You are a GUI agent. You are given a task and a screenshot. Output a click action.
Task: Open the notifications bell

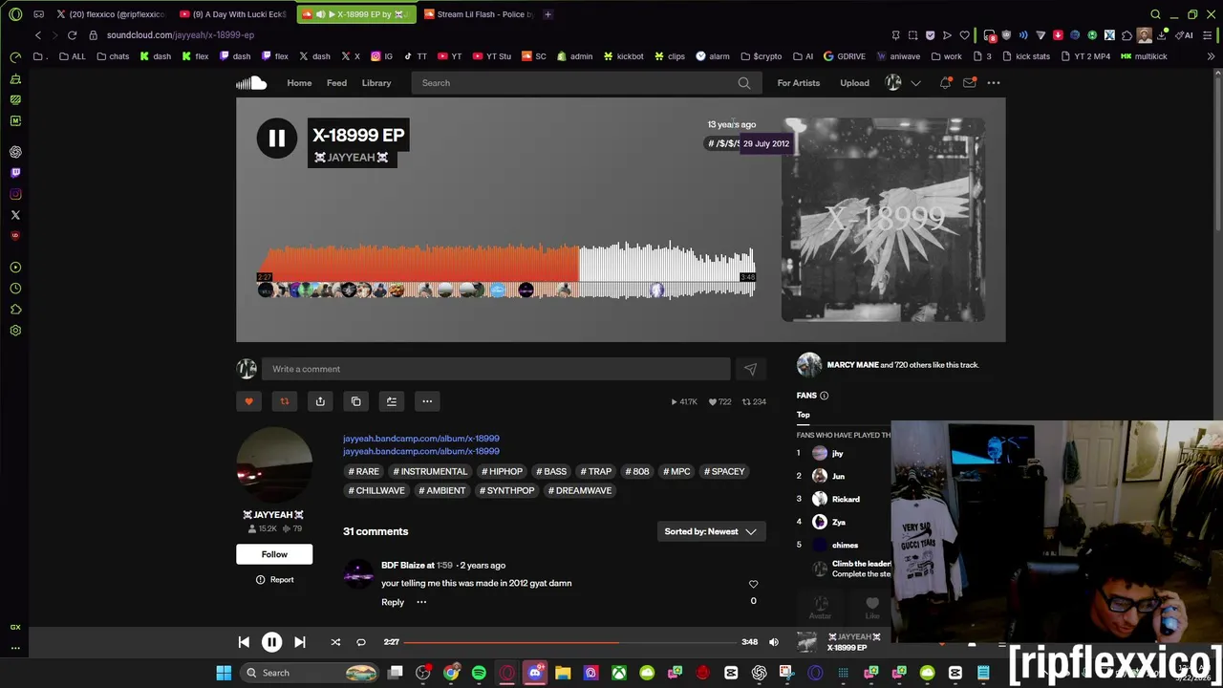945,83
